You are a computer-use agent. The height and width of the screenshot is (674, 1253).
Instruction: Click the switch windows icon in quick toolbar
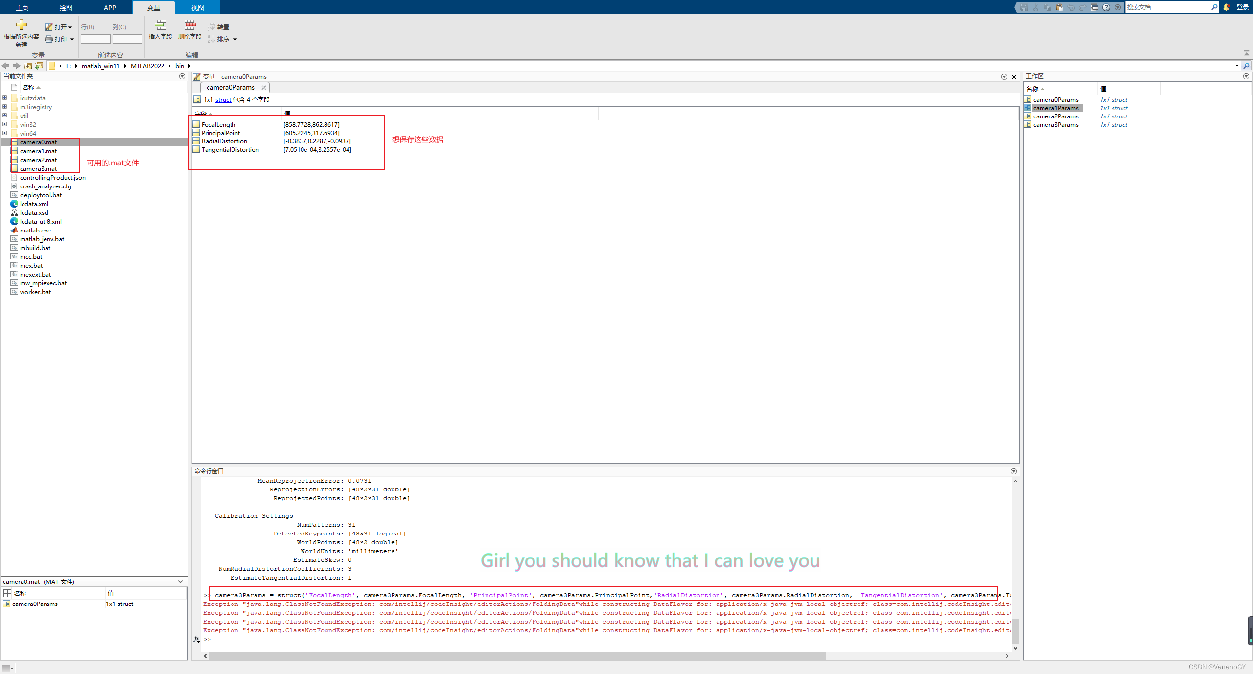(1094, 7)
